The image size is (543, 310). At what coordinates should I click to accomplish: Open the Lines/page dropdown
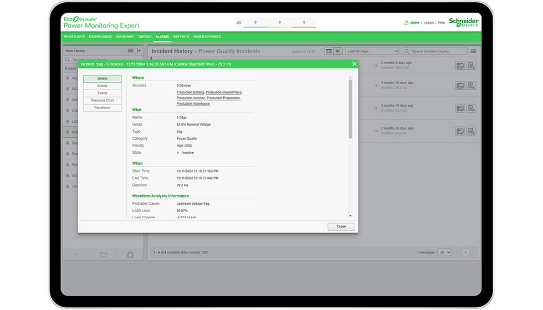tap(444, 252)
